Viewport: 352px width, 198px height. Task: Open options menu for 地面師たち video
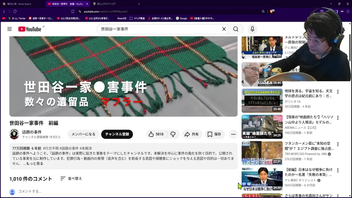[338, 118]
